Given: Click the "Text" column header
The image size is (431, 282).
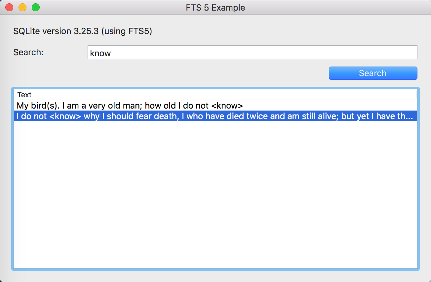Looking at the screenshot, I should [24, 95].
